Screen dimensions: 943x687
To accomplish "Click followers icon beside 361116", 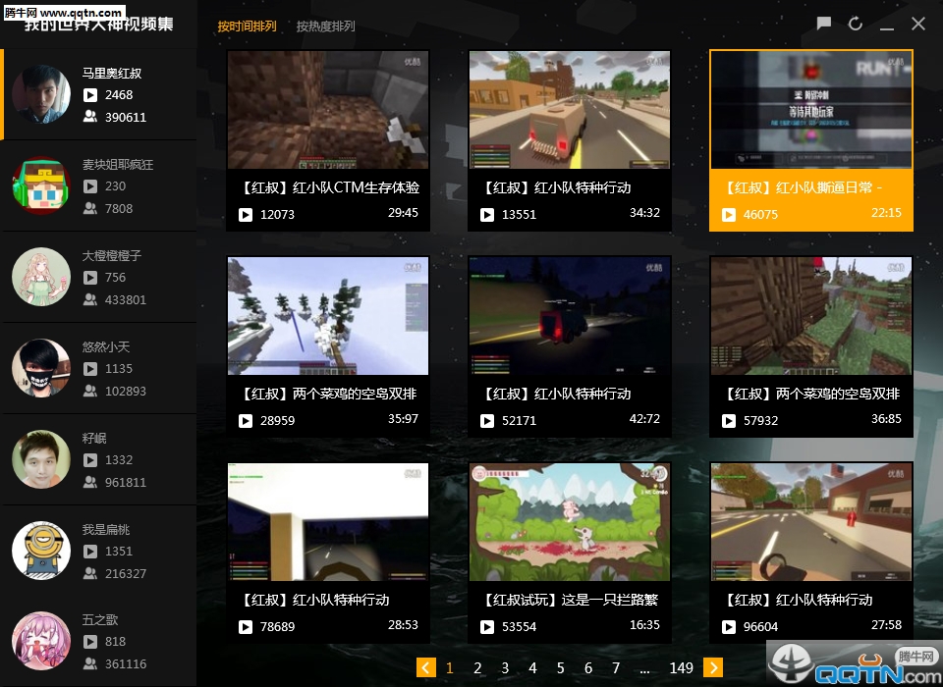I will (90, 663).
